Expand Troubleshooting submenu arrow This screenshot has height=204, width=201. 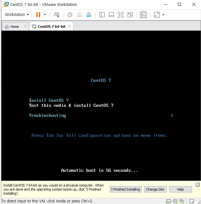172,115
